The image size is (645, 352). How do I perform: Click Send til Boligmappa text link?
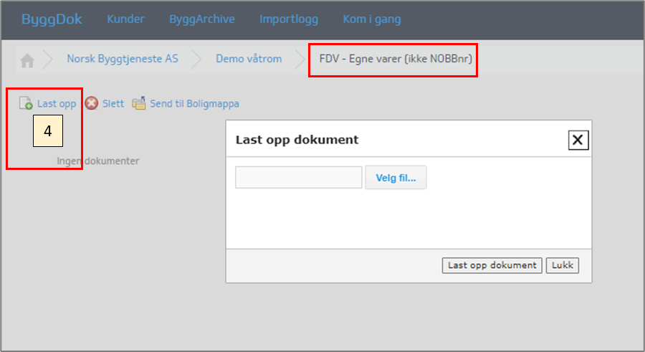pos(194,104)
